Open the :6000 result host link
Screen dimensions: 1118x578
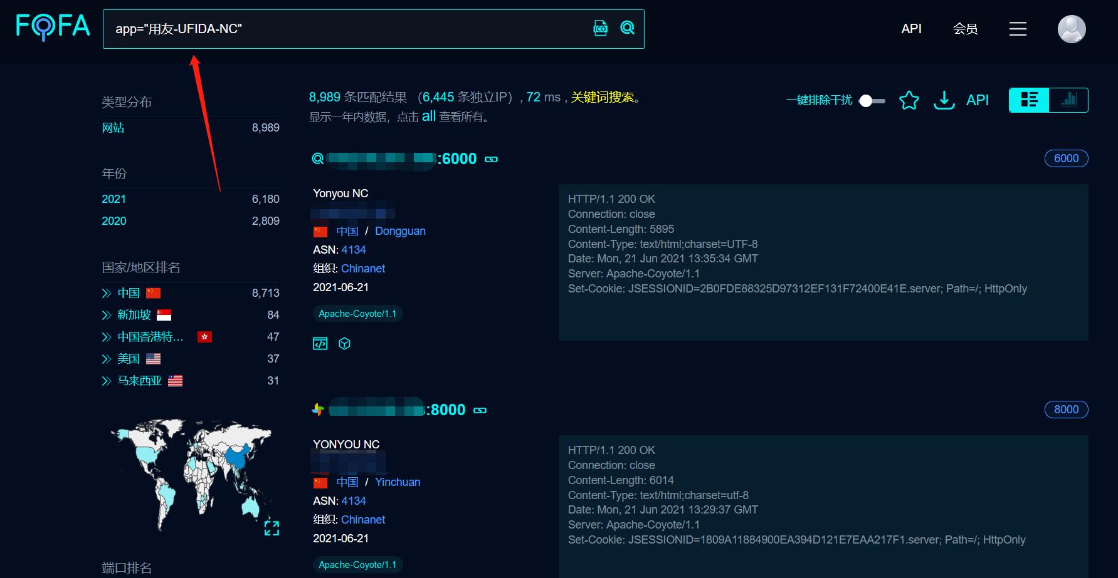coord(401,158)
